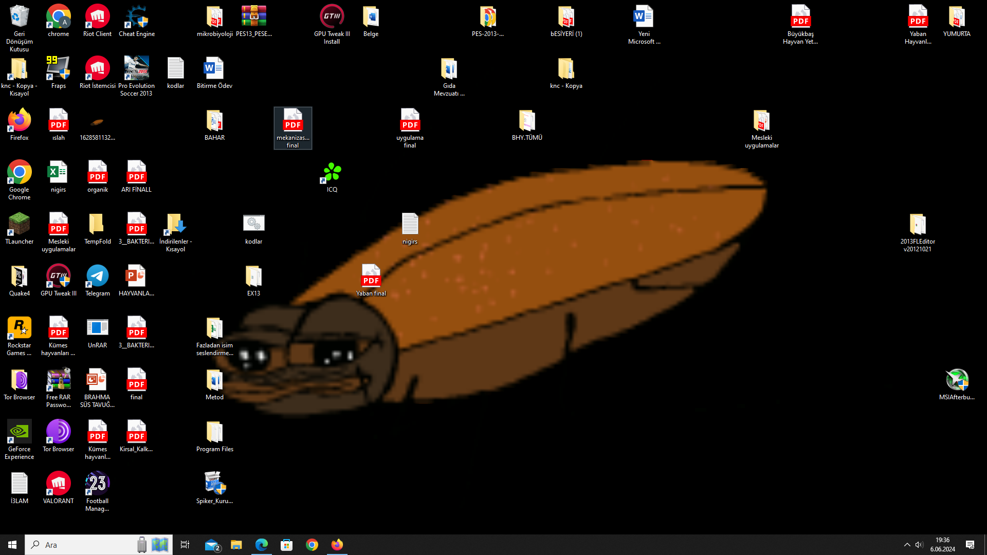987x555 pixels.
Task: Select the knc - Kopya folder
Action: [566, 72]
